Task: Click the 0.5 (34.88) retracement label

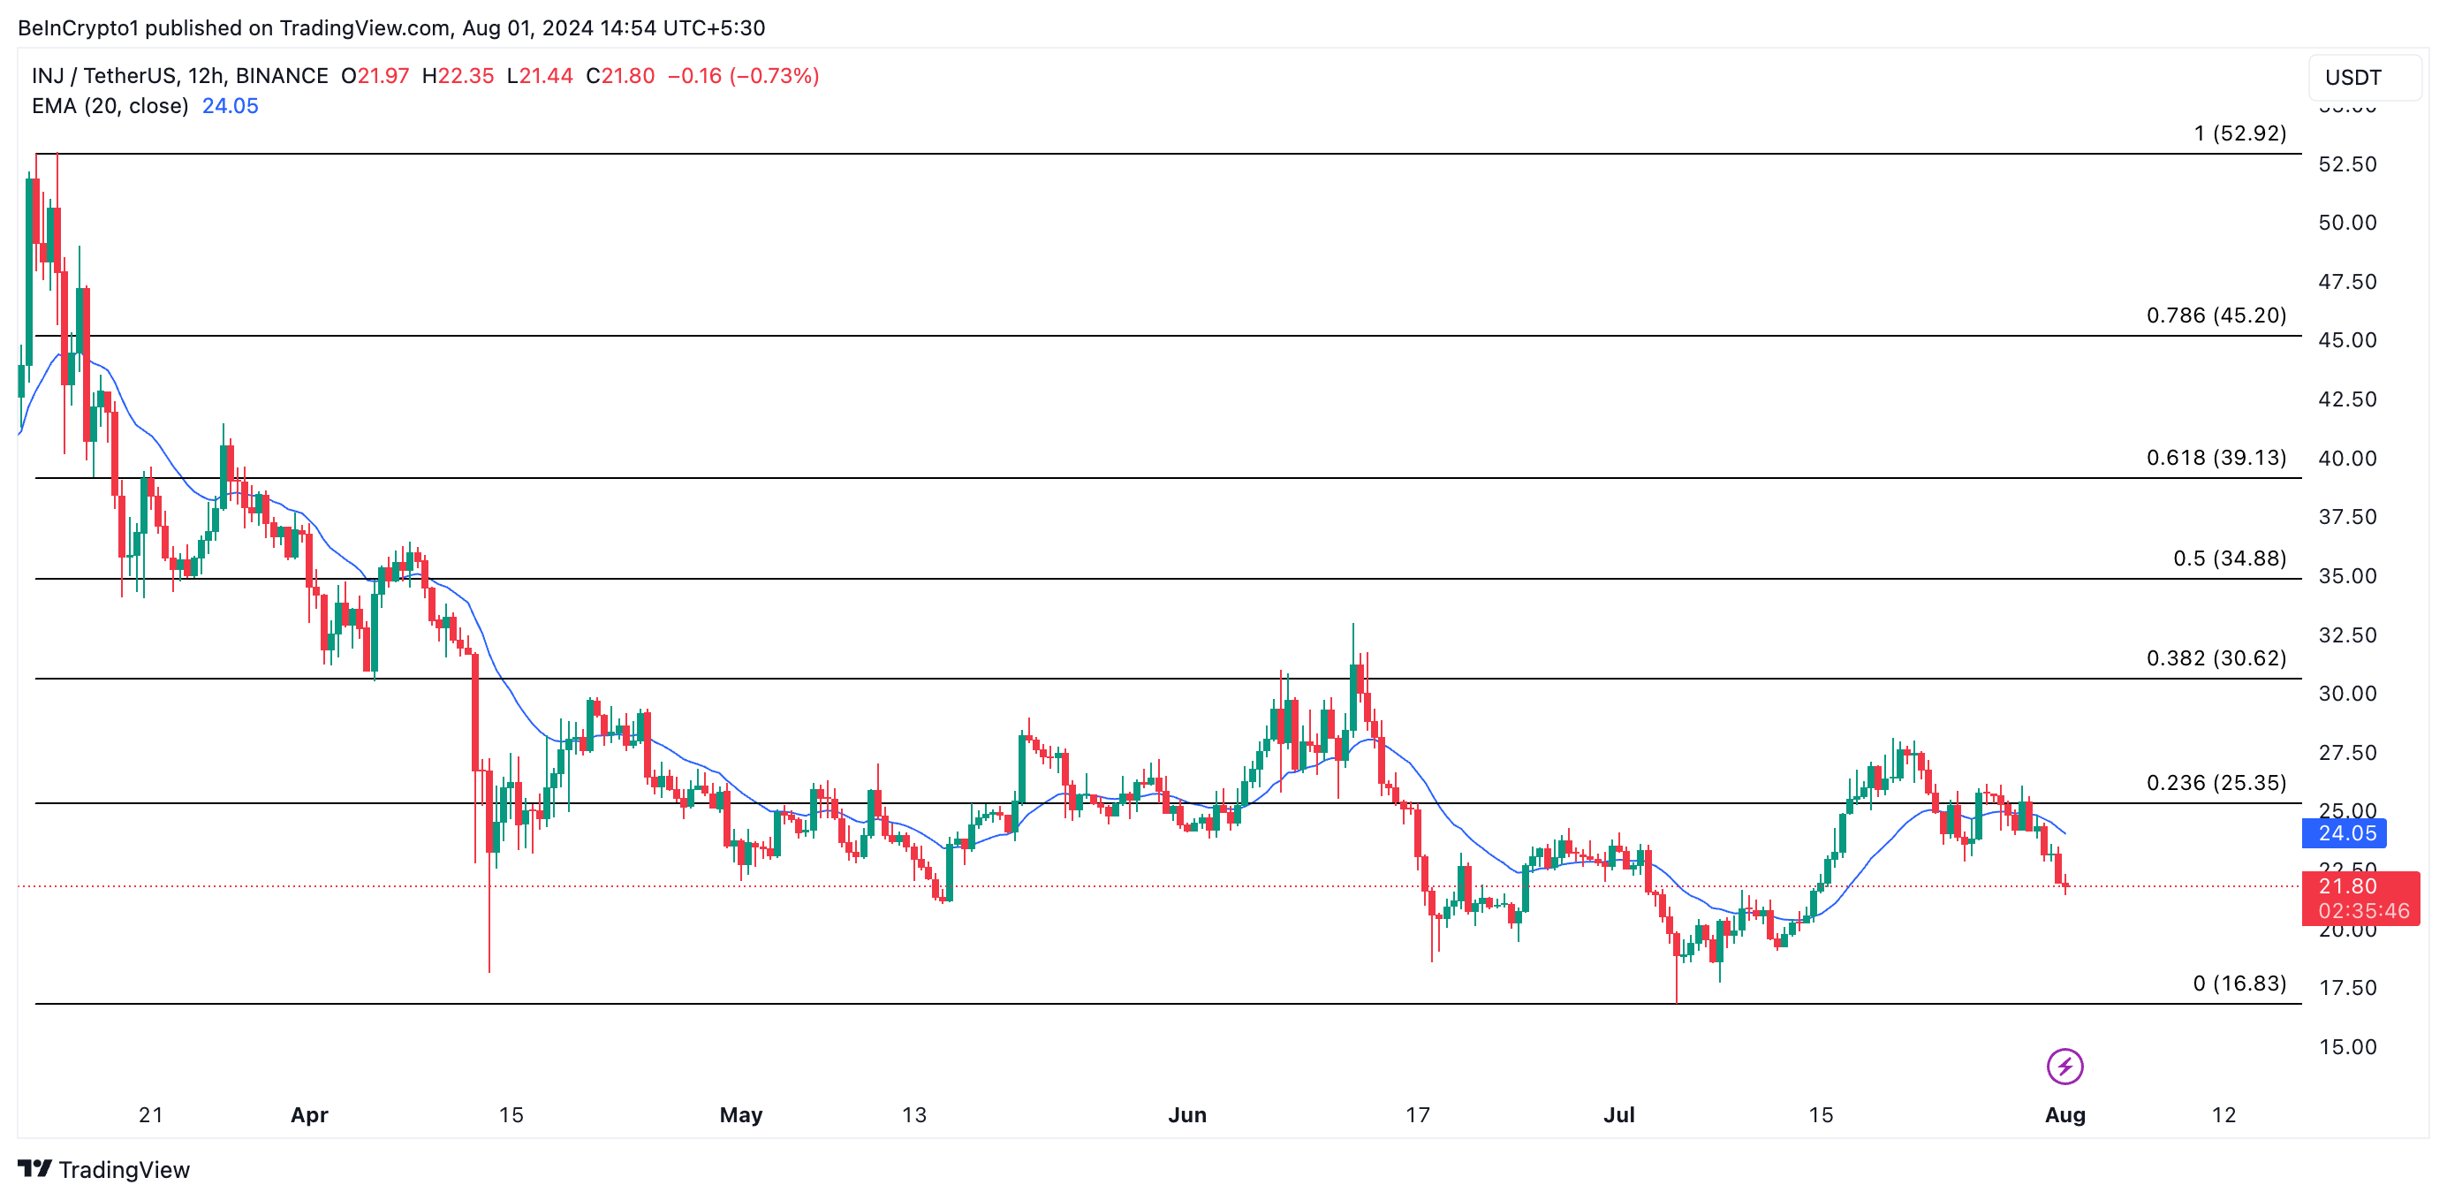Action: click(x=2229, y=558)
